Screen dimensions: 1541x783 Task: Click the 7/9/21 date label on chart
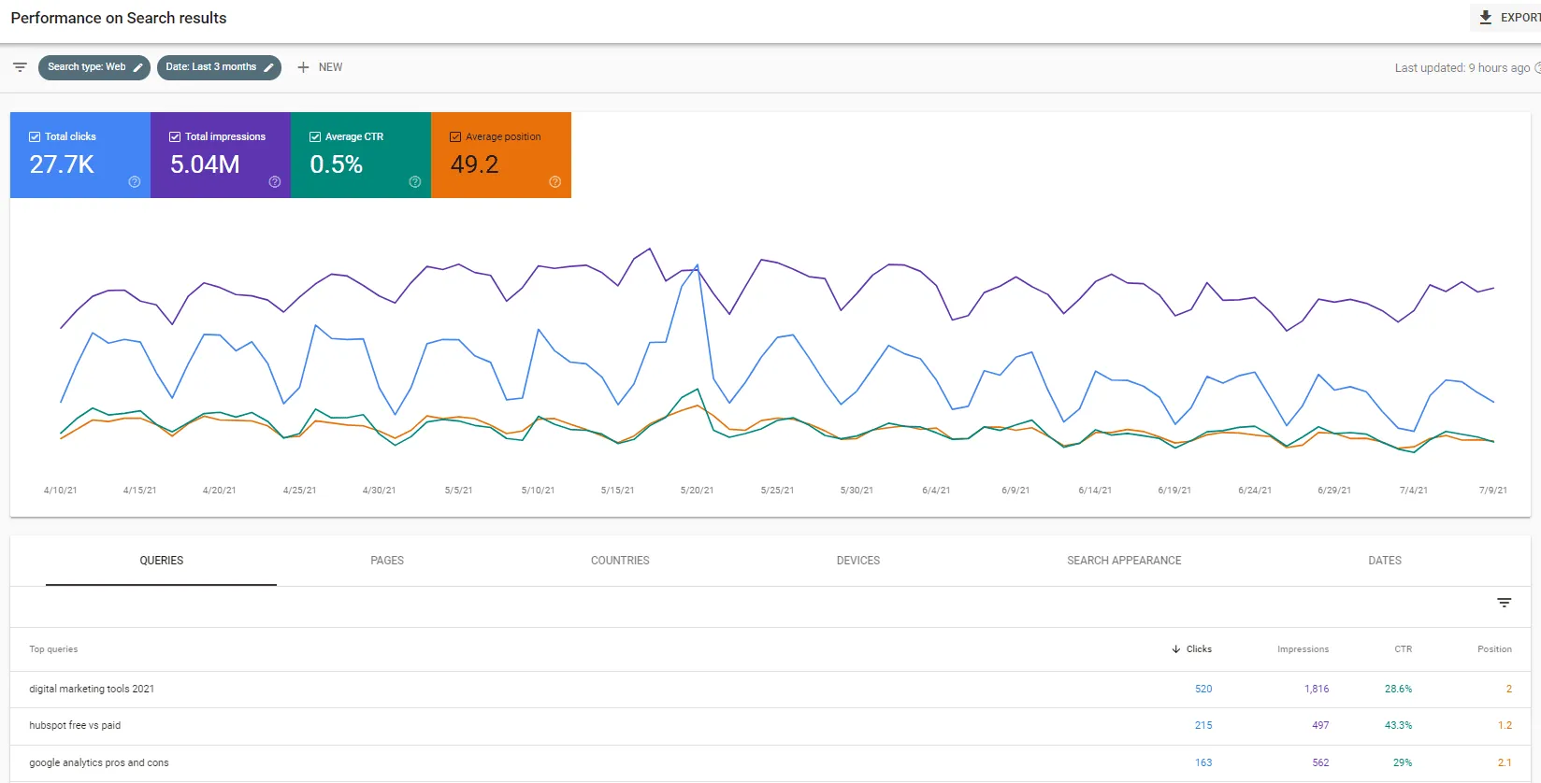tap(1492, 491)
